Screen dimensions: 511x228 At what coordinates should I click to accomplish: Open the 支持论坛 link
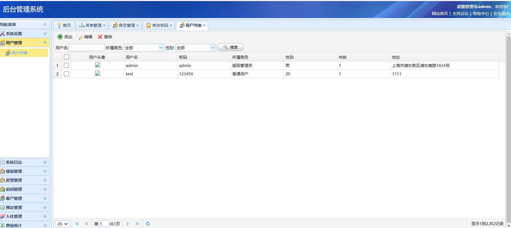[460, 13]
